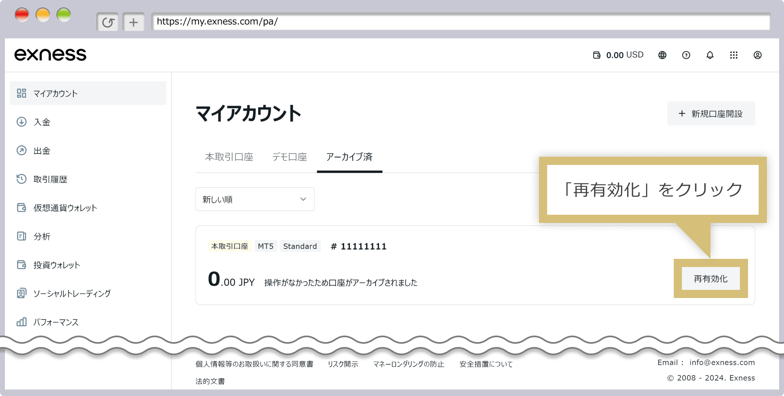
Task: Click the browser new tab plus button
Action: pos(134,22)
